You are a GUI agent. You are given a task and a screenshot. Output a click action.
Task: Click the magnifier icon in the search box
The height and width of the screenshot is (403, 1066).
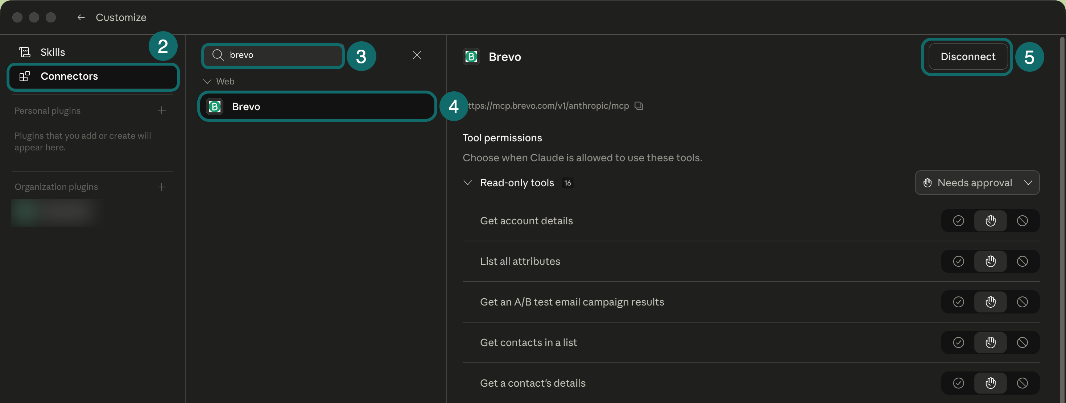(x=218, y=55)
